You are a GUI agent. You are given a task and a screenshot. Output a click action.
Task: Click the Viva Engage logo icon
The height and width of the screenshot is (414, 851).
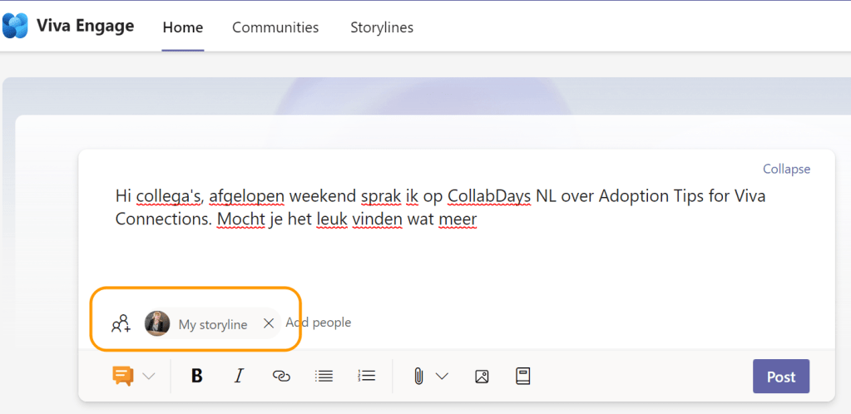pyautogui.click(x=15, y=26)
